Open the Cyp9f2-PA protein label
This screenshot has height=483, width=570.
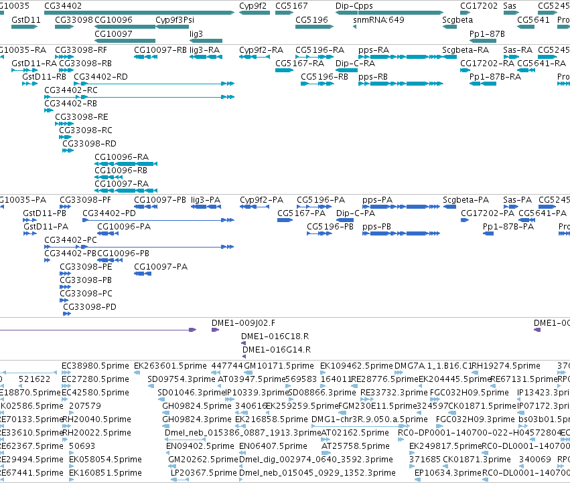pyautogui.click(x=261, y=200)
